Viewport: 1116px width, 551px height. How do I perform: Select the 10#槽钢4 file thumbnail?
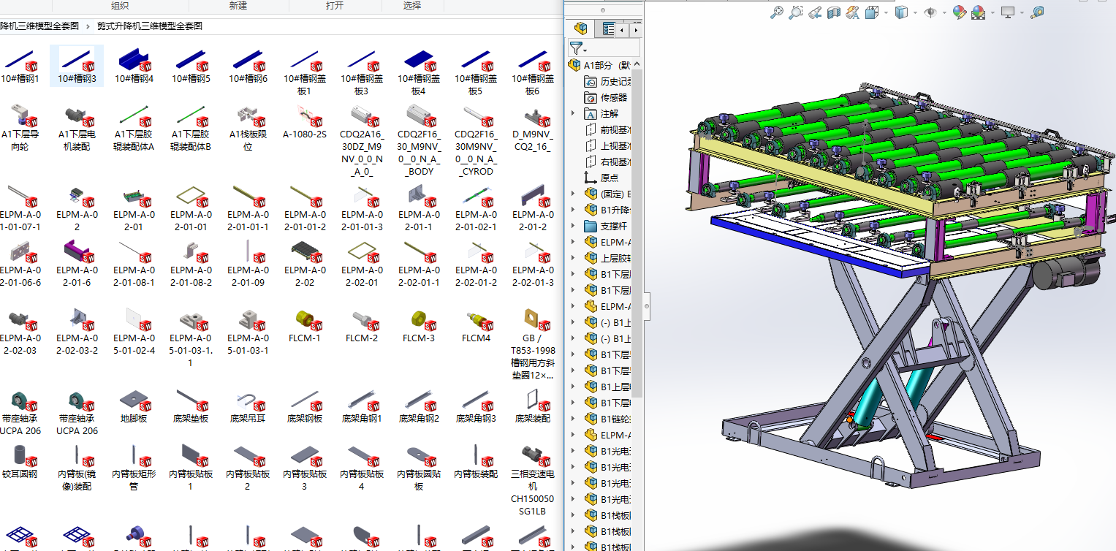click(134, 66)
